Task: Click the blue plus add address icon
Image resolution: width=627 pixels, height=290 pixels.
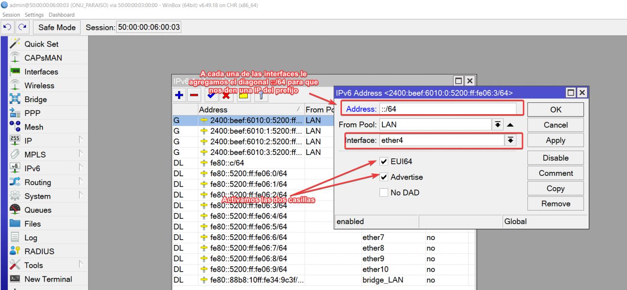Action: 179,95
